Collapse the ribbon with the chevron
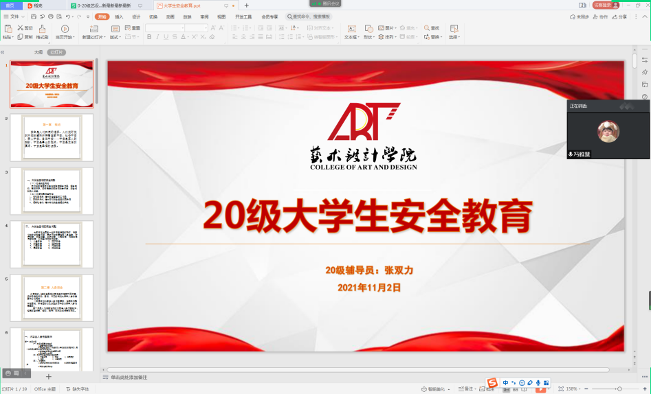The width and height of the screenshot is (651, 394). (x=645, y=16)
